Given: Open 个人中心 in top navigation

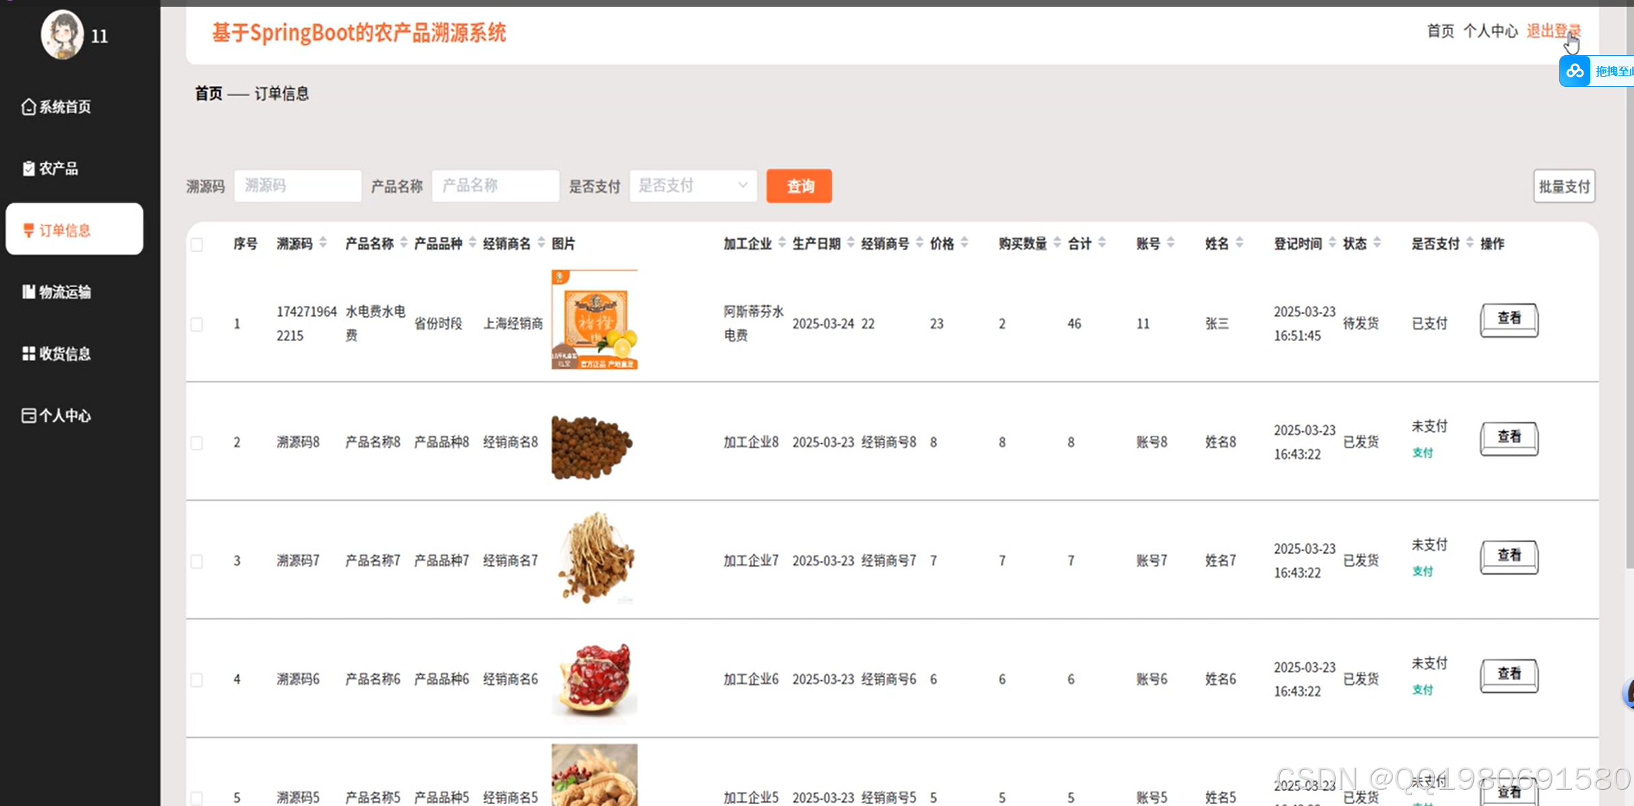Looking at the screenshot, I should pos(1490,31).
